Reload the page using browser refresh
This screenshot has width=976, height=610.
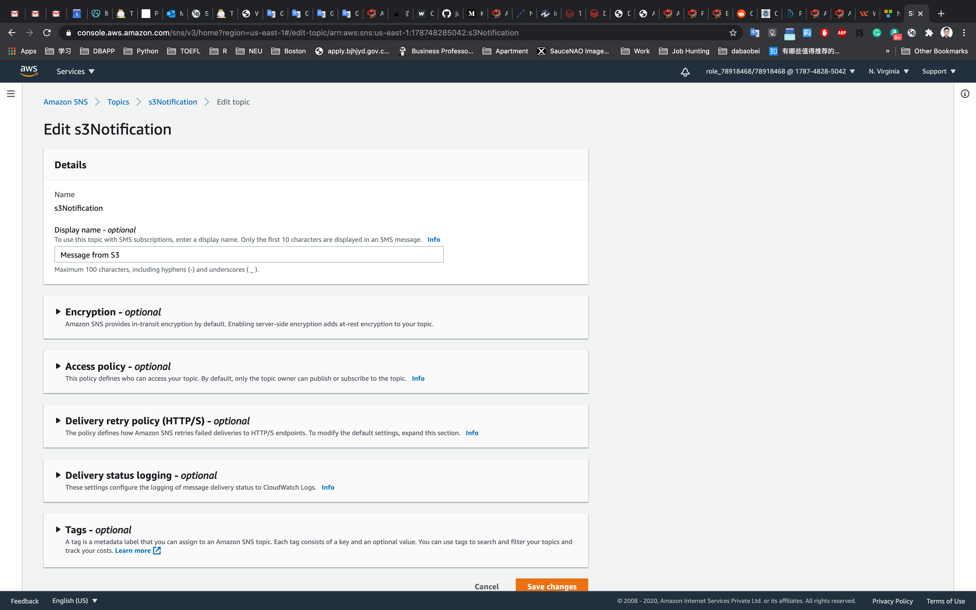47,33
